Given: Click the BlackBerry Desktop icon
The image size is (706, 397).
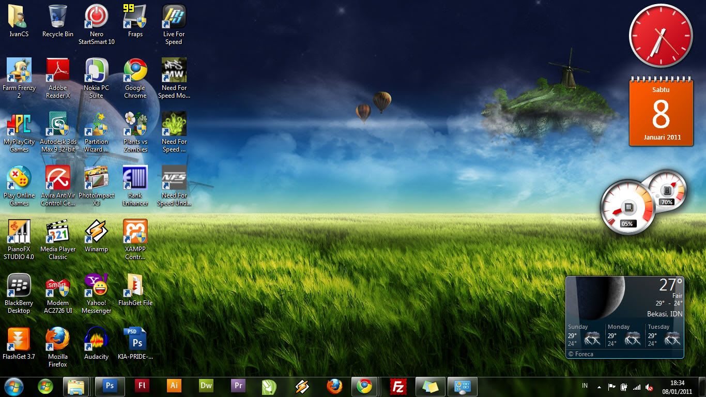Looking at the screenshot, I should 19,293.
